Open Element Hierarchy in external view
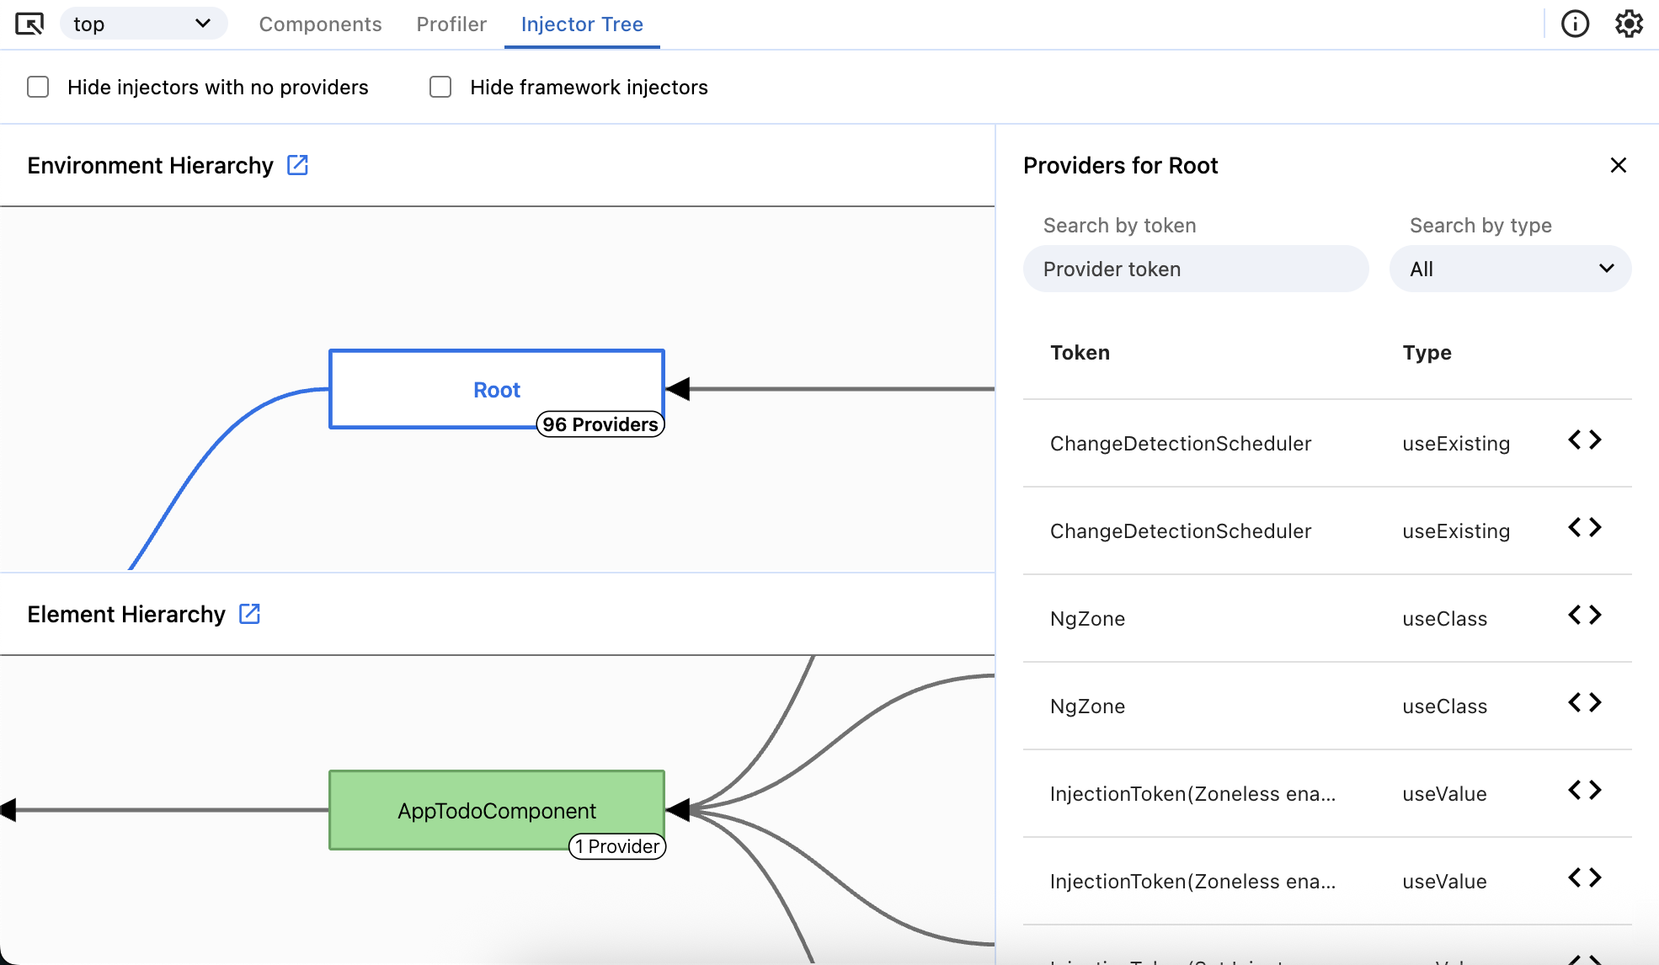The height and width of the screenshot is (965, 1659). 249,614
